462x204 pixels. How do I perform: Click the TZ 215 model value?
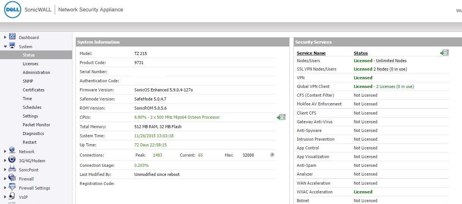(140, 53)
